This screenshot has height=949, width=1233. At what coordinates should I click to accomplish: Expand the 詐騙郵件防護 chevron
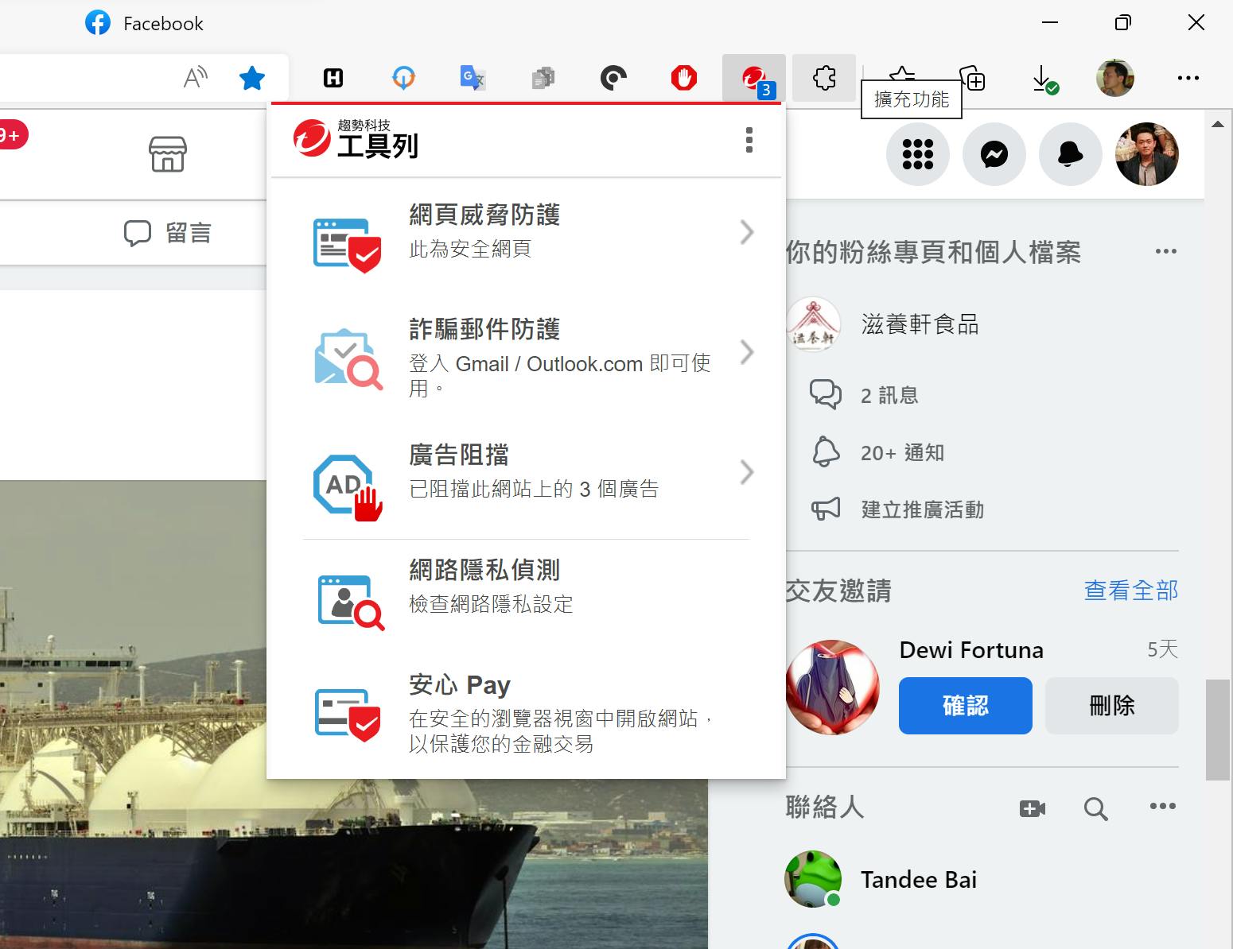(746, 352)
